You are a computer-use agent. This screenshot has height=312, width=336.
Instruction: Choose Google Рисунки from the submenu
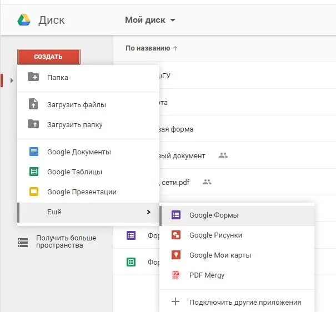(x=237, y=235)
